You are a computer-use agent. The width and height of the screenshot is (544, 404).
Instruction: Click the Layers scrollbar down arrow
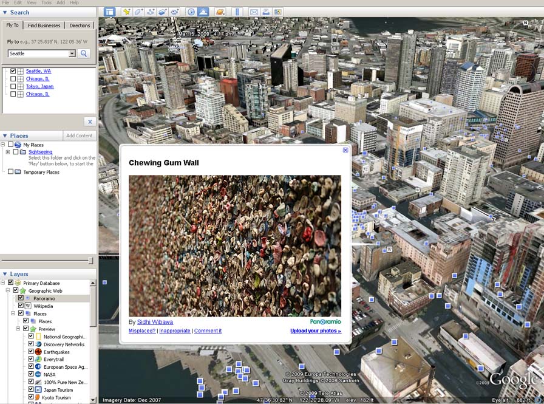click(93, 400)
